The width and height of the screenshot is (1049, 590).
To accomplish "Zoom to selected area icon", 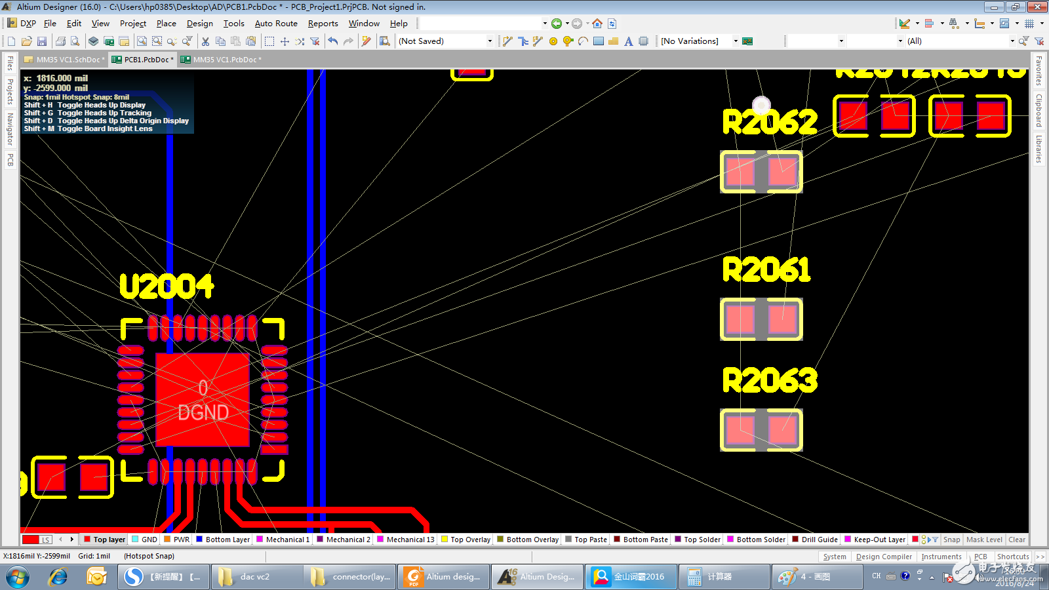I will pyautogui.click(x=157, y=41).
